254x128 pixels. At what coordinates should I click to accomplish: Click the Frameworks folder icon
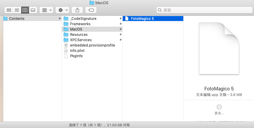(66, 24)
